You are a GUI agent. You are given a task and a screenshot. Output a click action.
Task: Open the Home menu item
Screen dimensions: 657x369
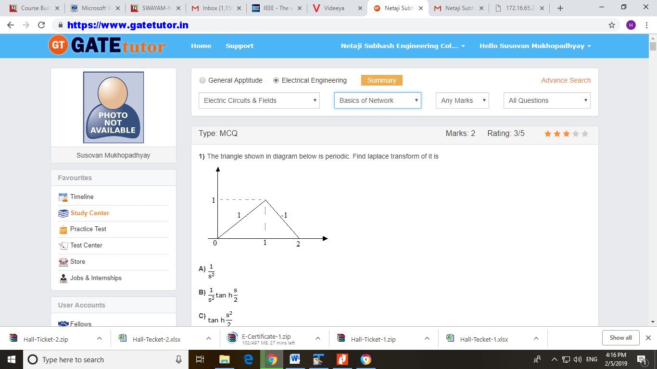[x=201, y=46]
